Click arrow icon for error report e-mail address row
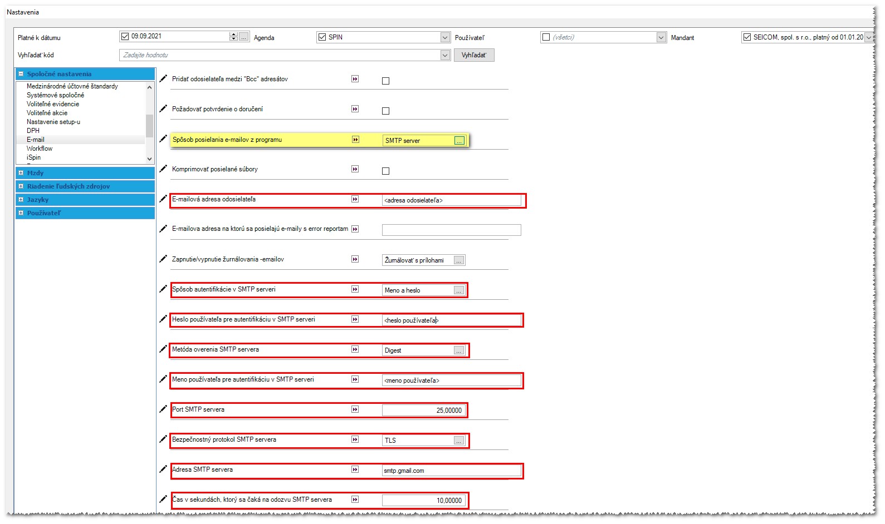This screenshot has width=885, height=524. tap(355, 229)
